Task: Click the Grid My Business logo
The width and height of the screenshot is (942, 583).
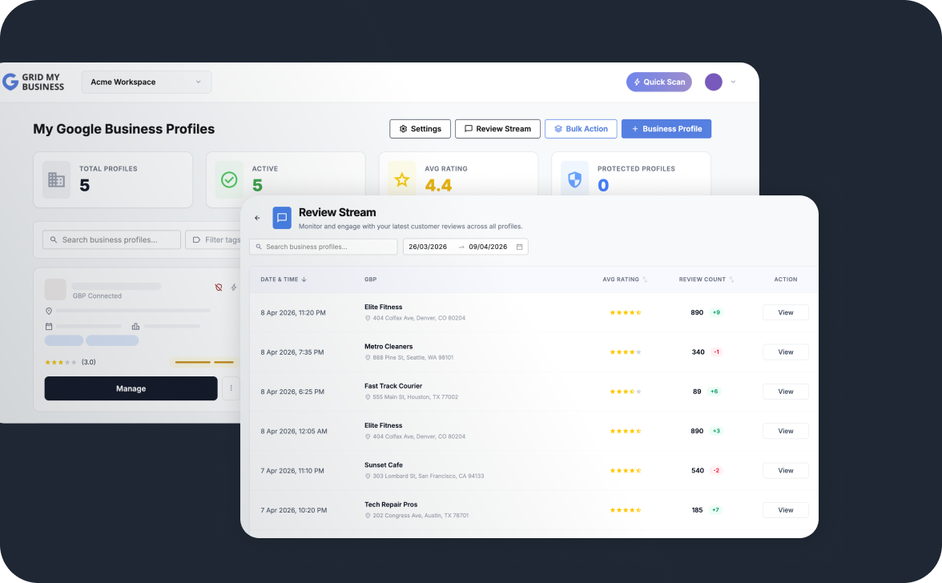Action: (x=34, y=82)
